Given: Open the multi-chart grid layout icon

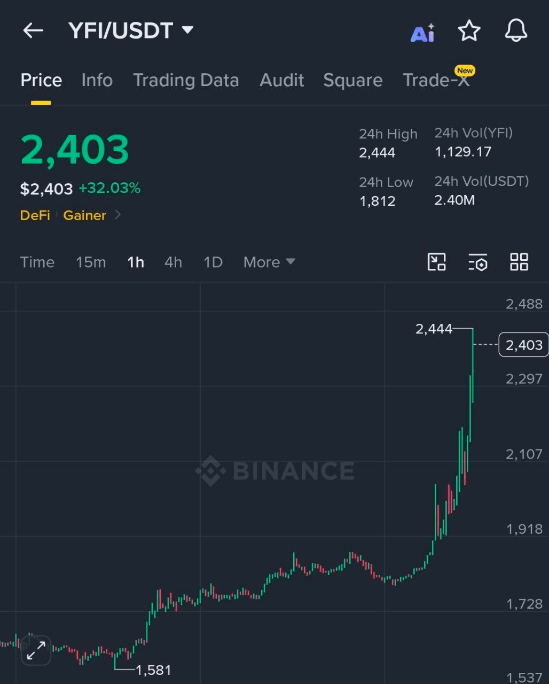Looking at the screenshot, I should [x=519, y=262].
